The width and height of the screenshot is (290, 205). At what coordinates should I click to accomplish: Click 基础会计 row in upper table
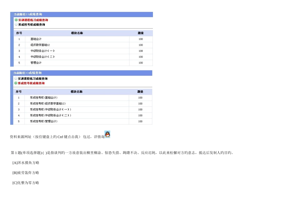tap(83, 39)
